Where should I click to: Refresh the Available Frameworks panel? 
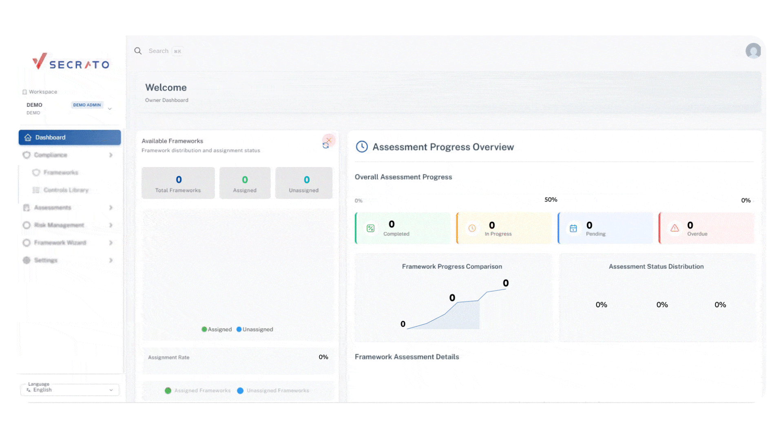(x=326, y=145)
